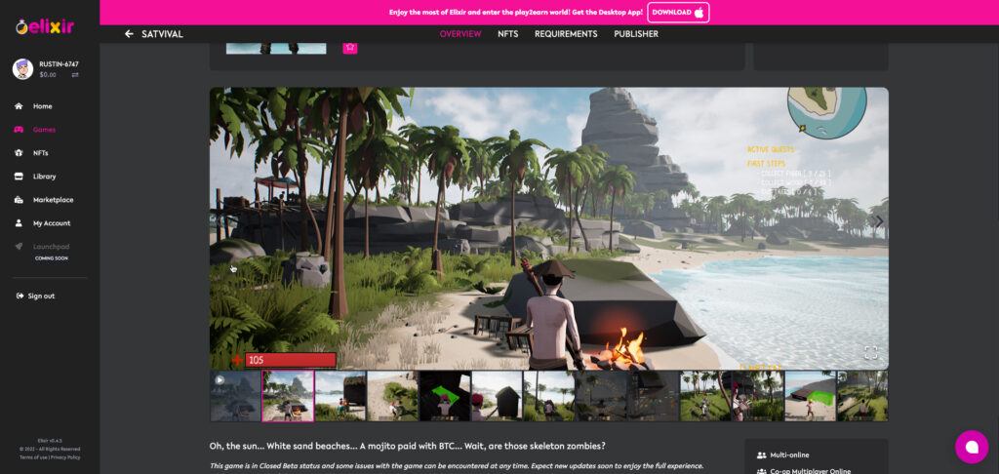Click the Elixir logo

click(45, 26)
